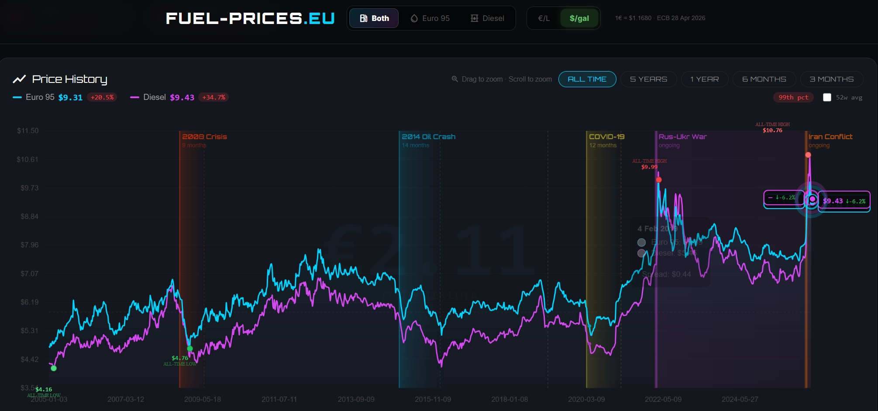The image size is (878, 411).
Task: Enable the 52w avg checkbox
Action: pos(827,97)
